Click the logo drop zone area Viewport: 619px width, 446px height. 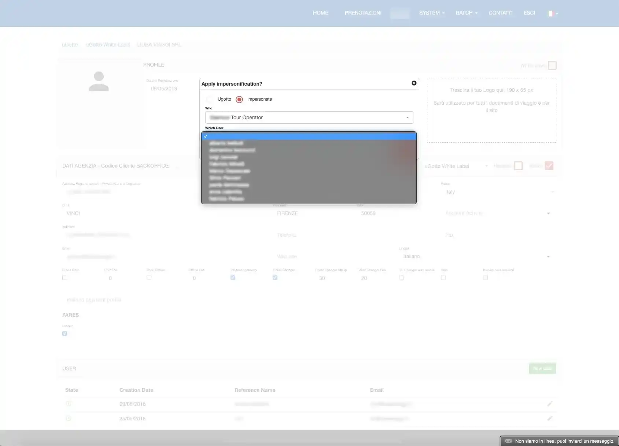coord(491,110)
